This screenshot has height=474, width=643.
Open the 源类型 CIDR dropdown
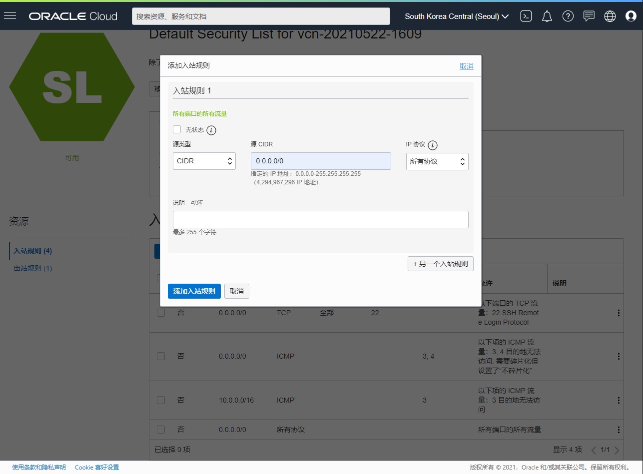pos(204,161)
